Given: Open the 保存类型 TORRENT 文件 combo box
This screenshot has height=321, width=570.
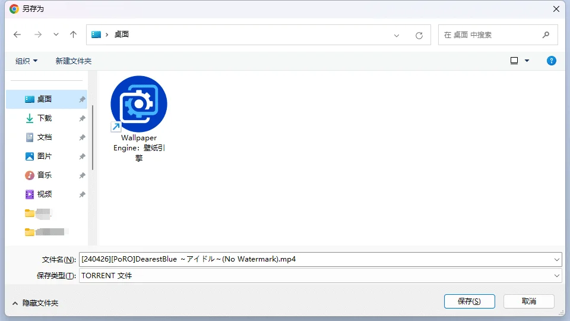Looking at the screenshot, I should pos(320,276).
